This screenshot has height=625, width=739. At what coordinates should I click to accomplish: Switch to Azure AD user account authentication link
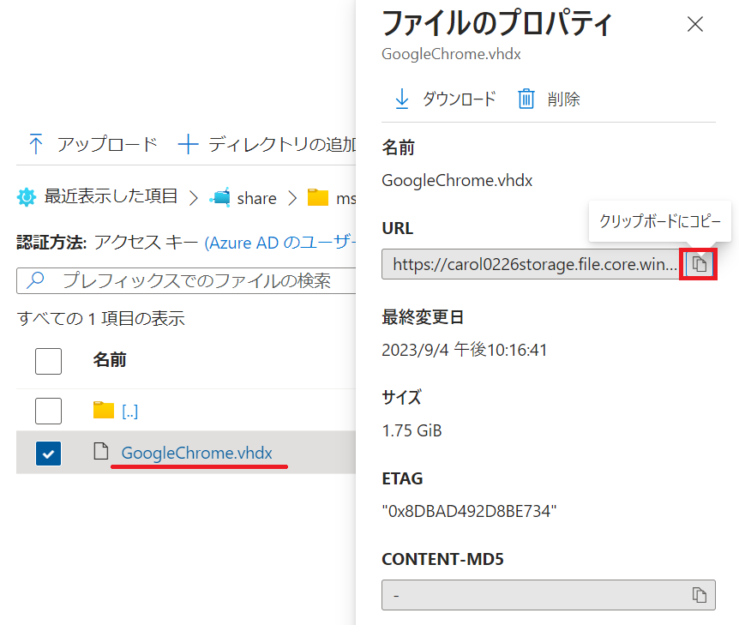click(280, 243)
